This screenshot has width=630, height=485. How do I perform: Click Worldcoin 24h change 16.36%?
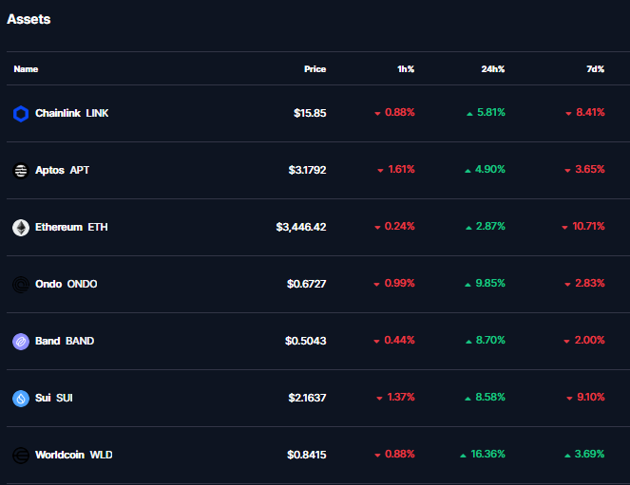(x=483, y=454)
